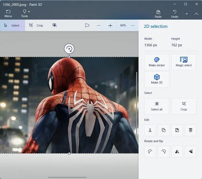Copy the selection with copy icon

point(164,130)
